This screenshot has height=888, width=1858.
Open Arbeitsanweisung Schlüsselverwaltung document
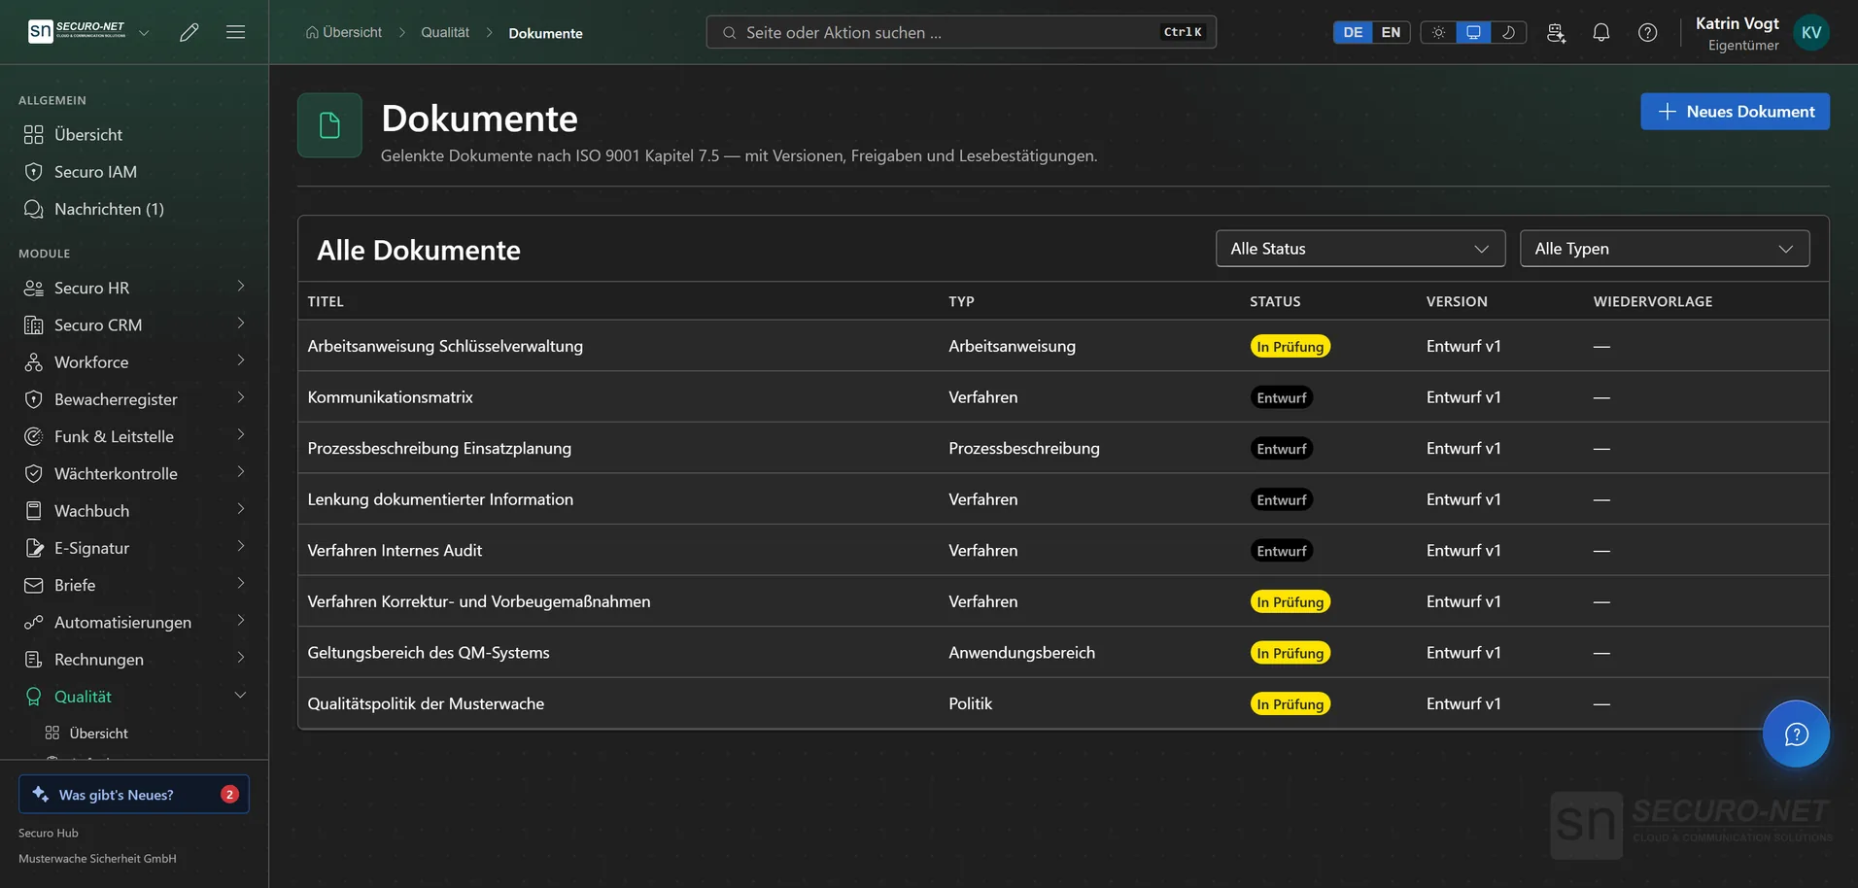[x=1063, y=346]
